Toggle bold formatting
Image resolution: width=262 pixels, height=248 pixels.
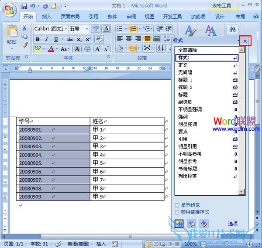[38, 39]
